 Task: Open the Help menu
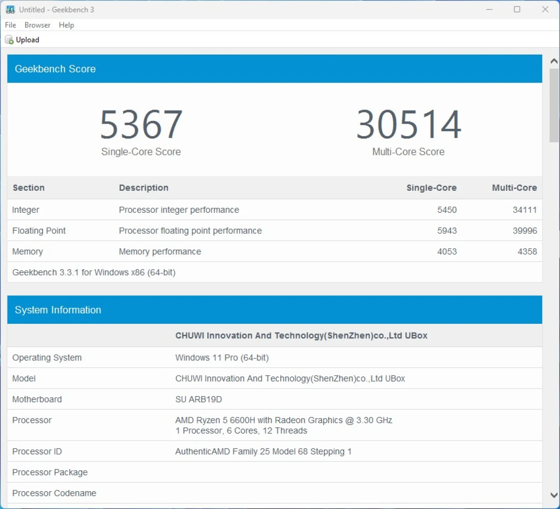click(66, 25)
